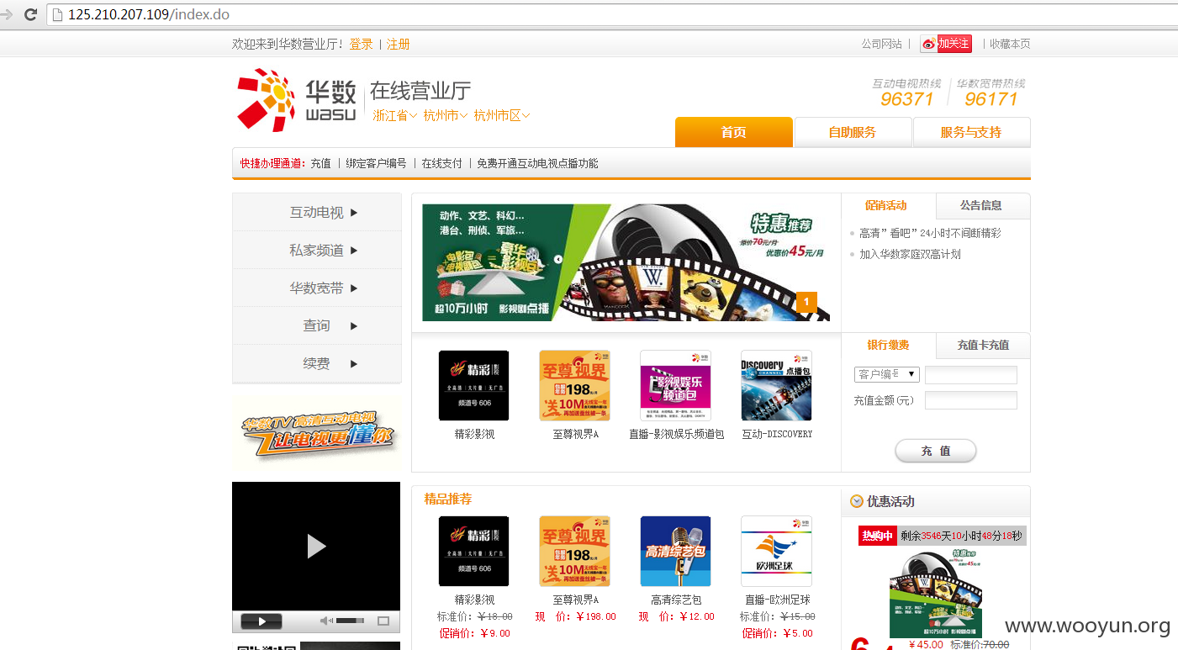Switch to the 充值卡充值 tab
Image resolution: width=1178 pixels, height=650 pixels.
[x=983, y=345]
